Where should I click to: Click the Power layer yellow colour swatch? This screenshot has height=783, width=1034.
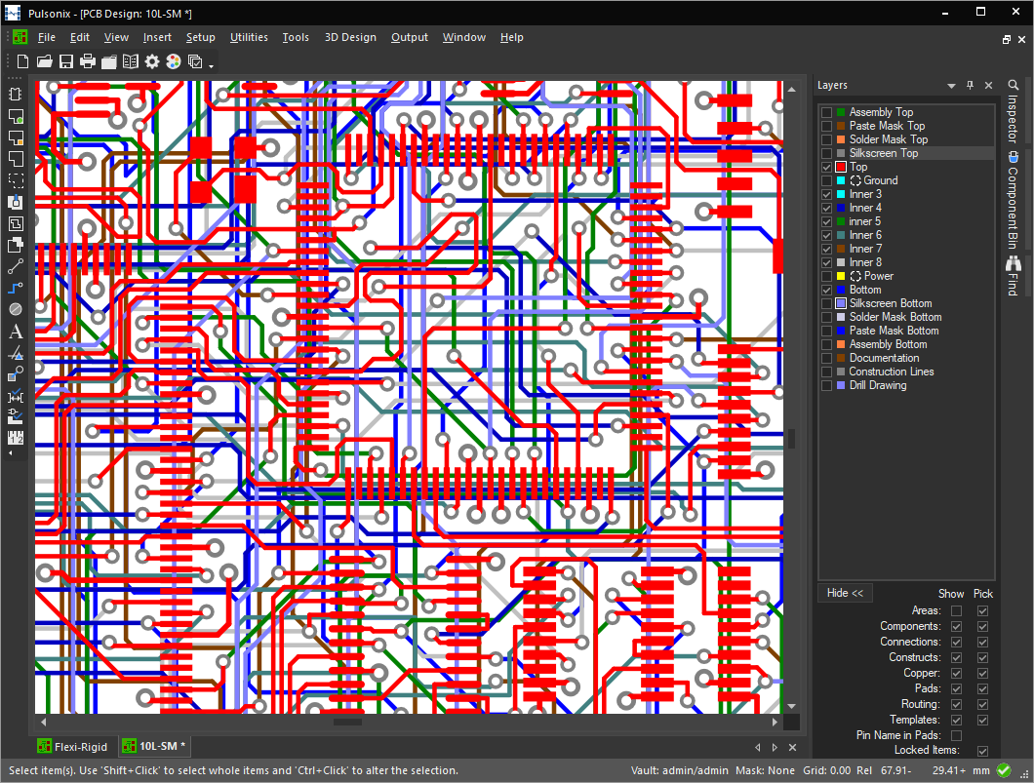[x=841, y=277]
